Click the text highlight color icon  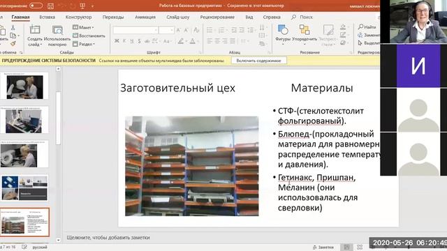(x=181, y=41)
